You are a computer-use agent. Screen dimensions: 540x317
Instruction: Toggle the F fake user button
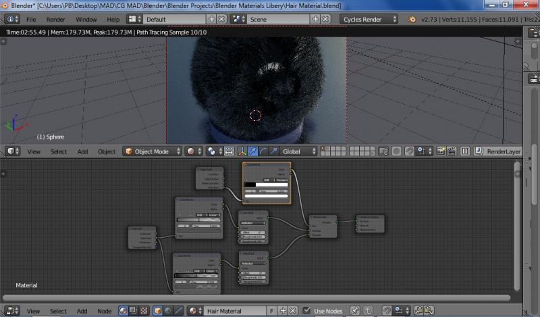[x=271, y=311]
